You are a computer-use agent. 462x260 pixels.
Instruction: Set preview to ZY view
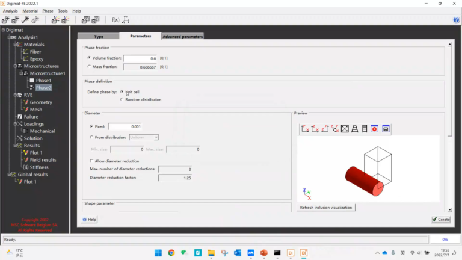coord(325,129)
